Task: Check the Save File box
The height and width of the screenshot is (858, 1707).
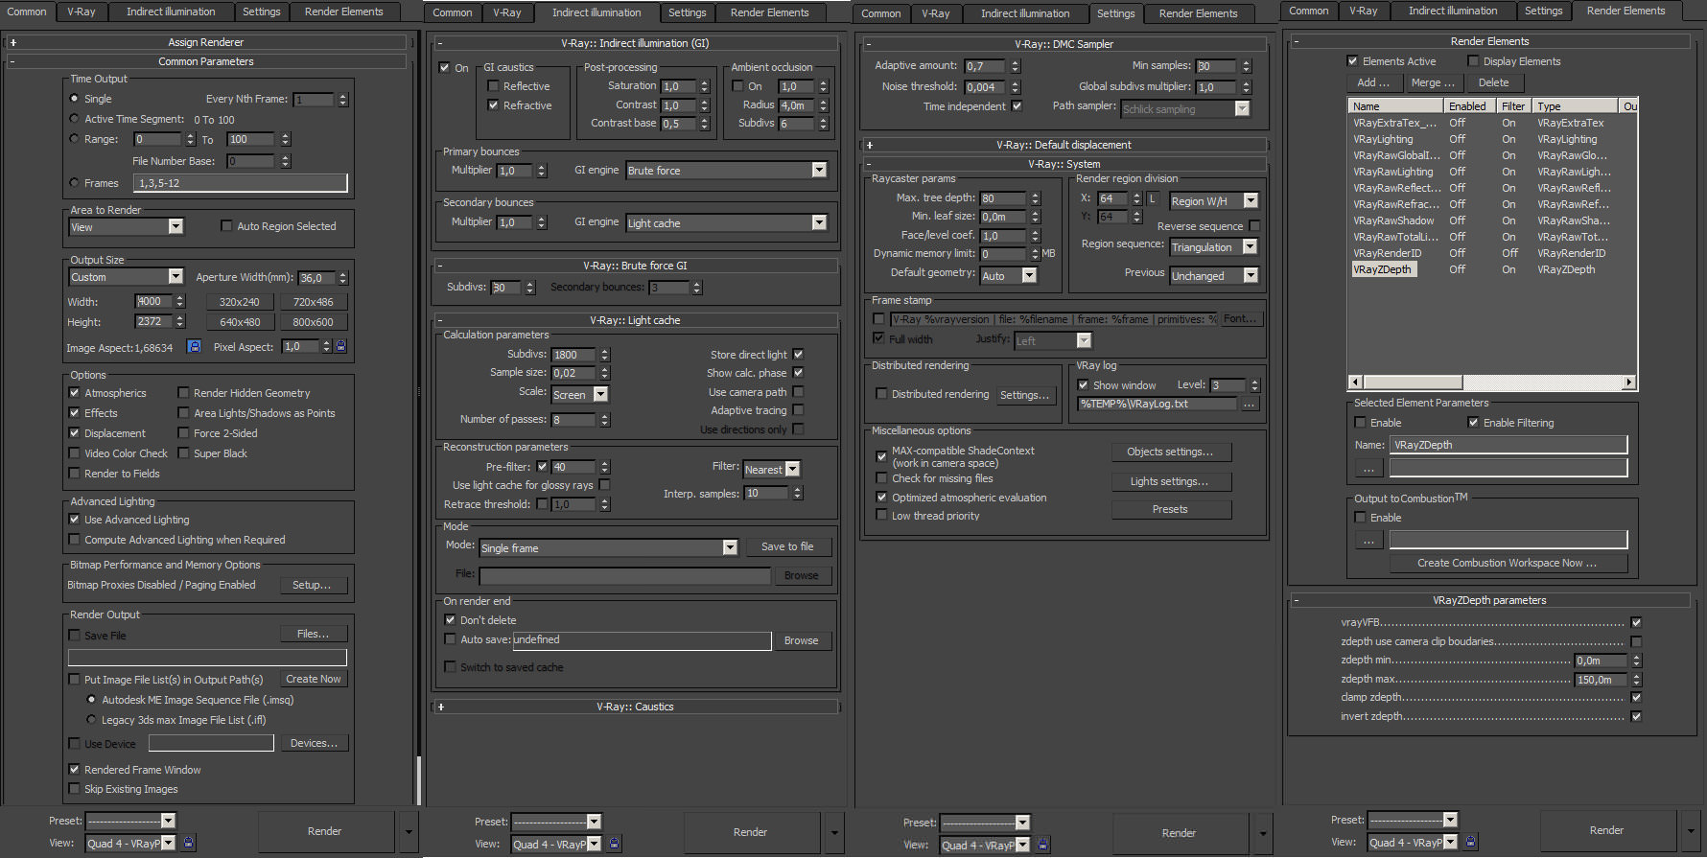Action: [x=74, y=635]
